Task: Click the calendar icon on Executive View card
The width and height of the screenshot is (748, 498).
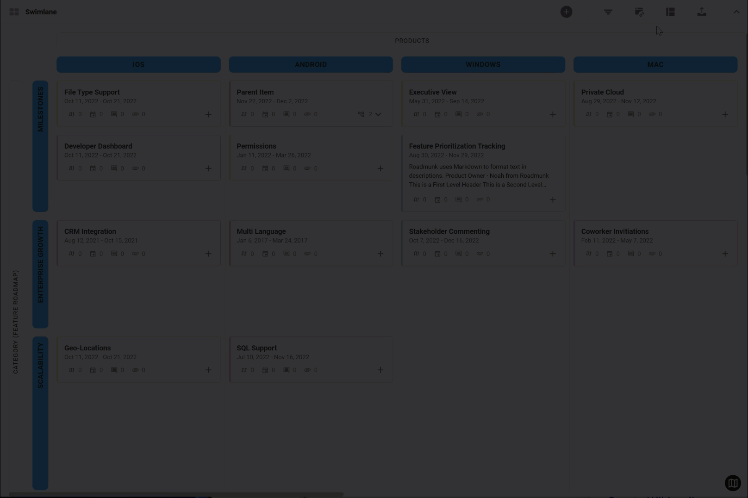Action: [437, 114]
